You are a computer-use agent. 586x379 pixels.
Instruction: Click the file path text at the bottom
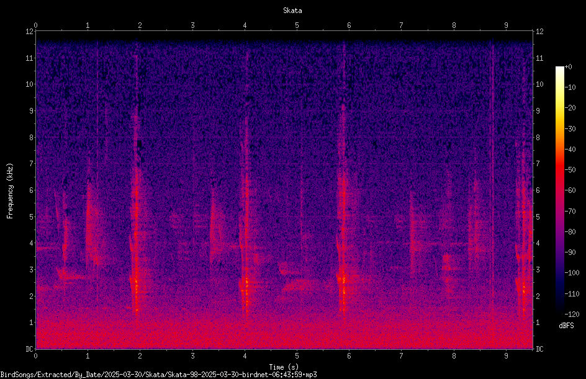coord(158,375)
